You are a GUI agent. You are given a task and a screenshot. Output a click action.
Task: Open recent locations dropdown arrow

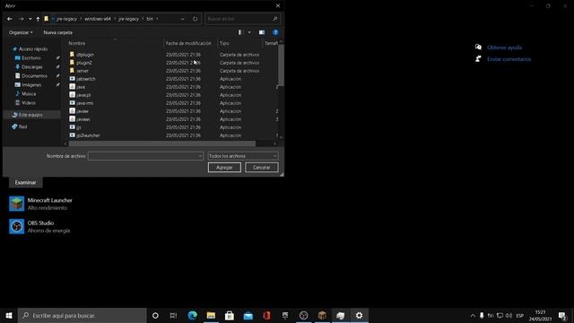click(x=30, y=19)
